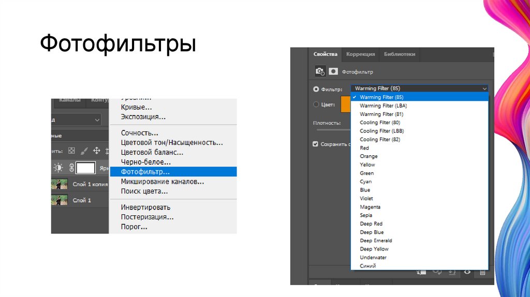530x297 pixels.
Task: Select the Фильтр radio button
Action: pyautogui.click(x=316, y=89)
